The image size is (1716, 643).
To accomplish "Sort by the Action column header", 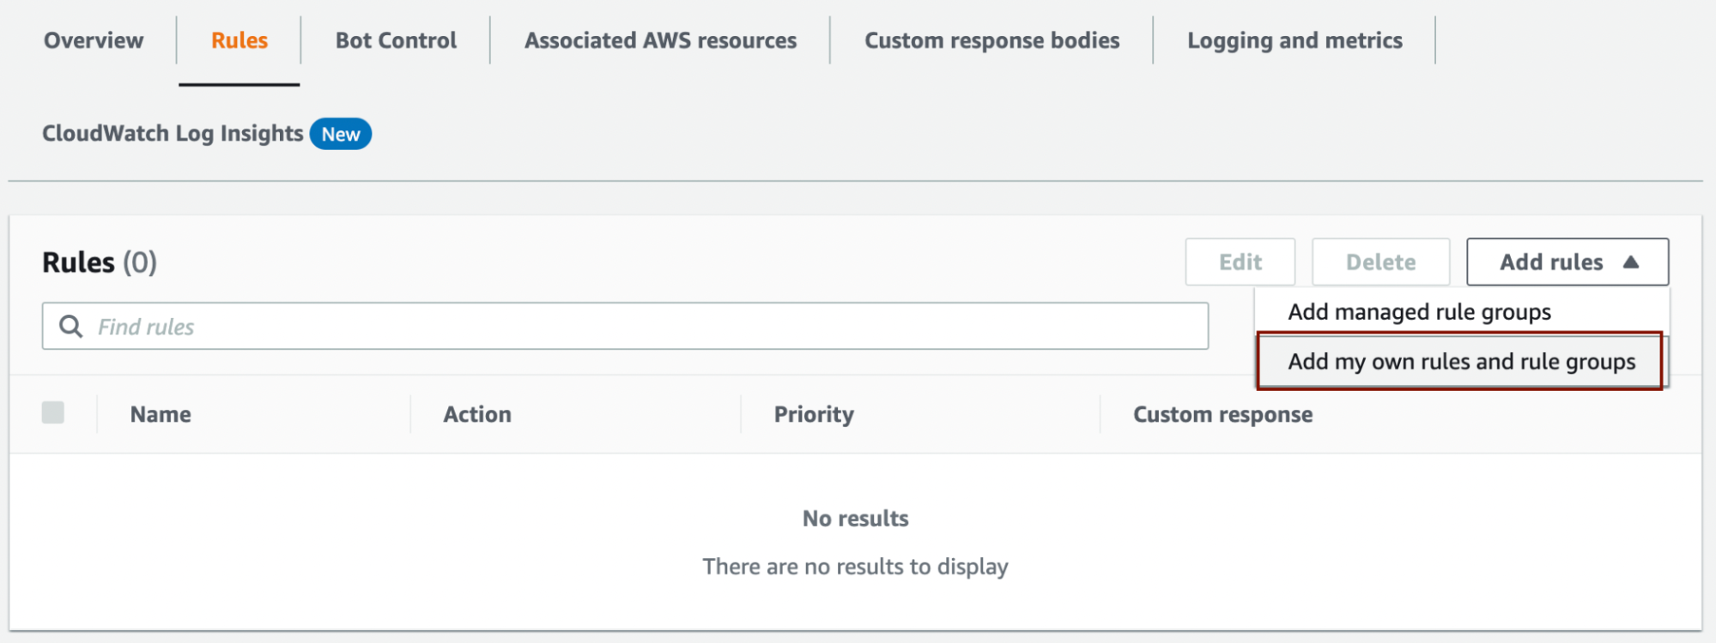I will tap(477, 414).
